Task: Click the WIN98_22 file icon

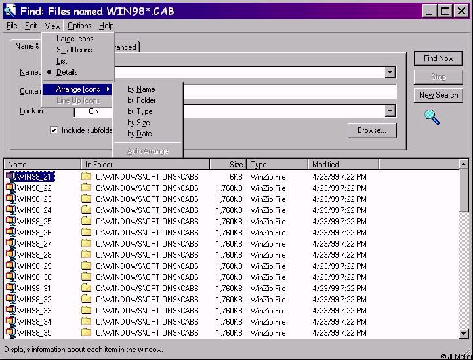Action: [x=11, y=188]
